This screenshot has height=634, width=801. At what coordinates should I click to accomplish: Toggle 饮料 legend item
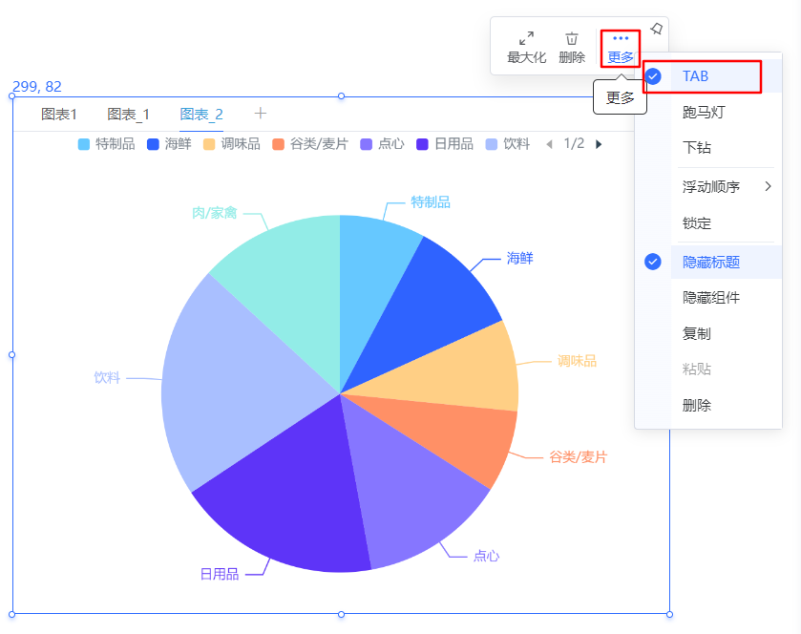507,144
